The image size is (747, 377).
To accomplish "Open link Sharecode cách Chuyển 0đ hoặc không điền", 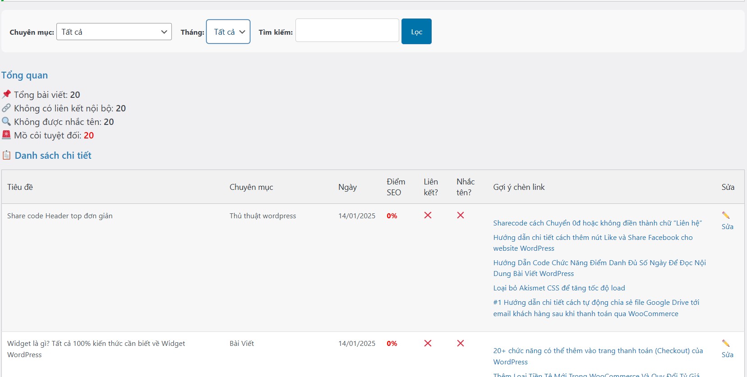I will coord(597,223).
